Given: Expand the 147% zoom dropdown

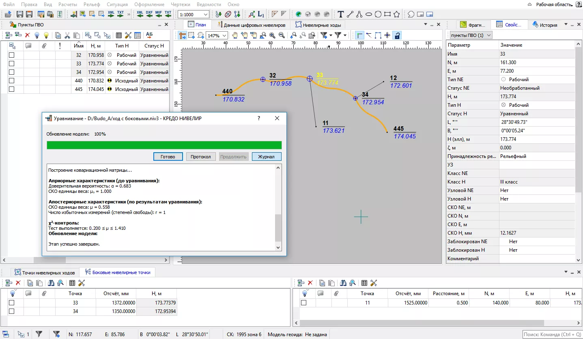Looking at the screenshot, I should coord(225,36).
